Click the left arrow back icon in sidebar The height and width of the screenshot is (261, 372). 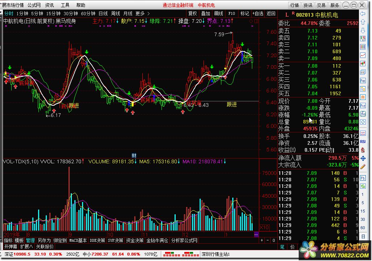point(363,14)
